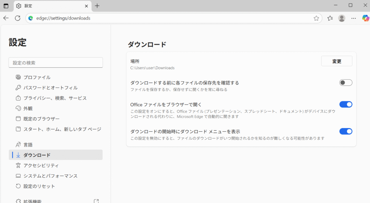The height and width of the screenshot is (203, 370).
Task: Click the C:\Users\user\Downloads path text
Action: click(x=152, y=68)
